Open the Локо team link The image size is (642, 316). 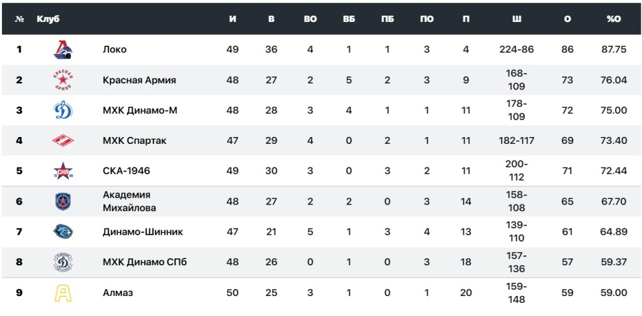tap(114, 49)
